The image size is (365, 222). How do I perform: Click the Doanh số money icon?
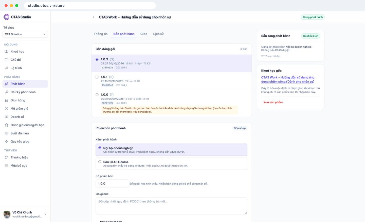7,117
